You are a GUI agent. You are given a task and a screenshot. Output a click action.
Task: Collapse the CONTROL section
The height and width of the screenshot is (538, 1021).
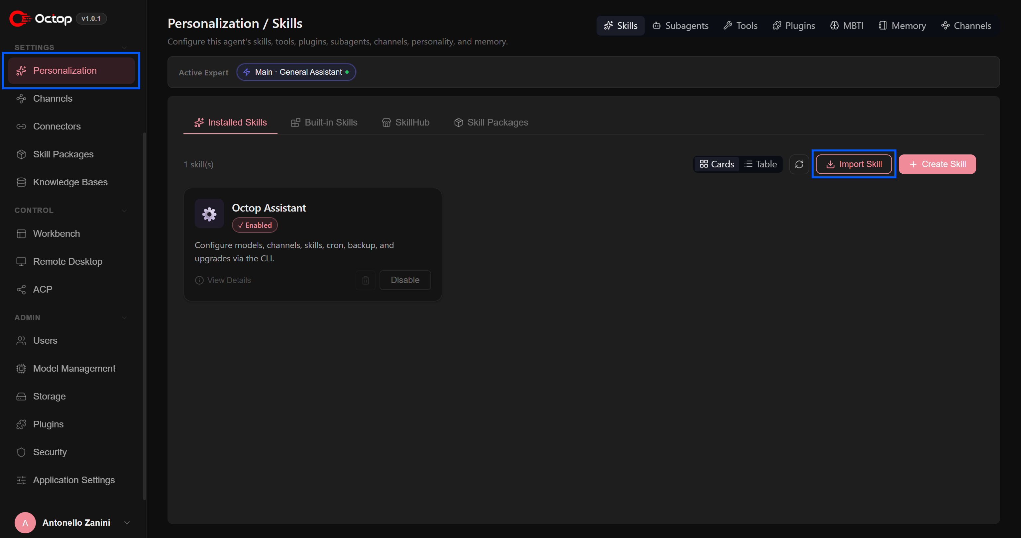pyautogui.click(x=124, y=210)
